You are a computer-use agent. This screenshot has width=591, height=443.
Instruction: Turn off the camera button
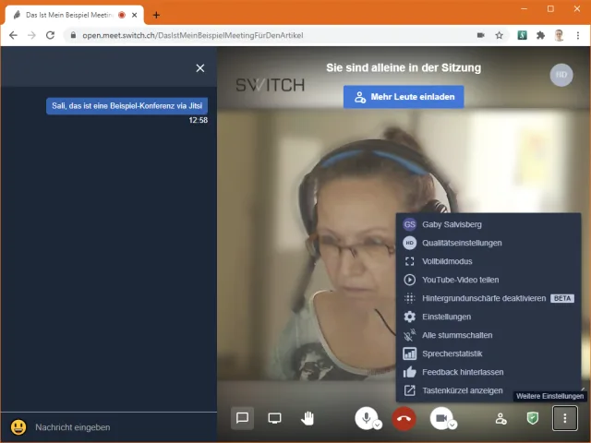[x=441, y=418]
